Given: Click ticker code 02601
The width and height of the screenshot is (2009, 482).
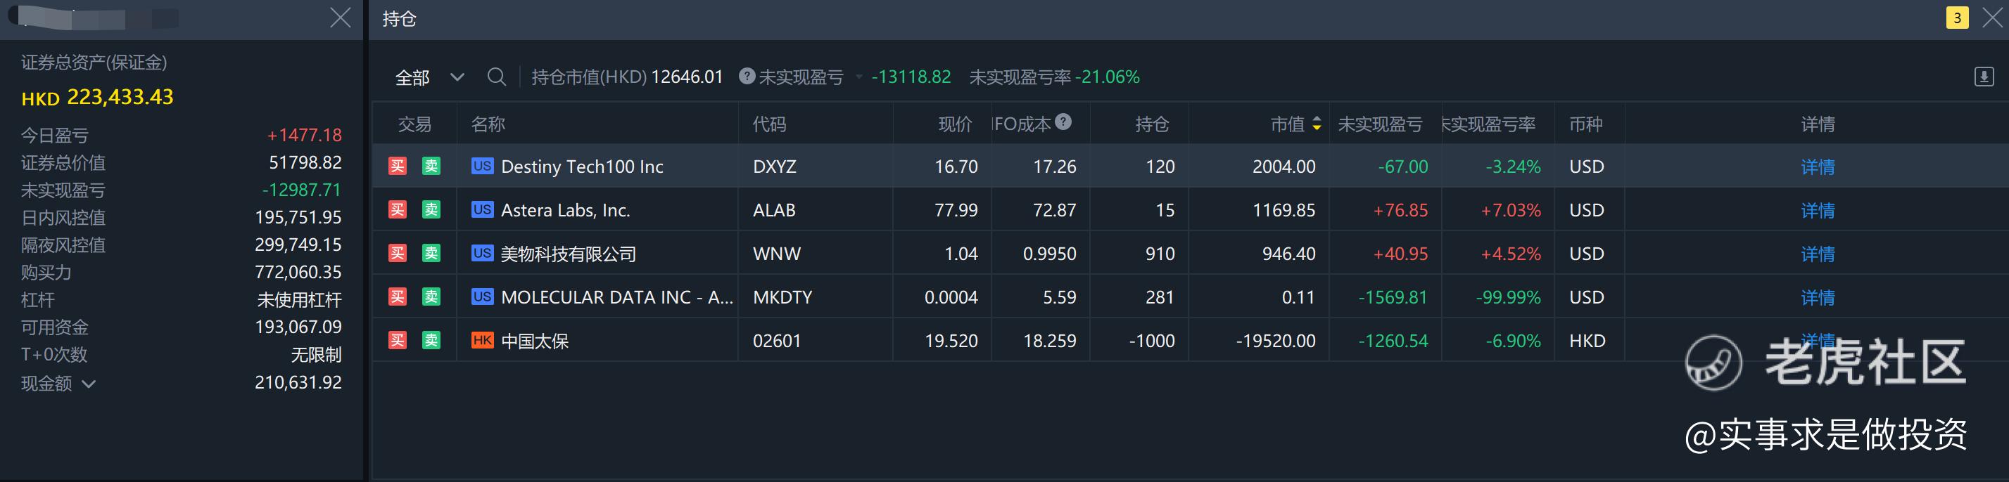Looking at the screenshot, I should 776,341.
